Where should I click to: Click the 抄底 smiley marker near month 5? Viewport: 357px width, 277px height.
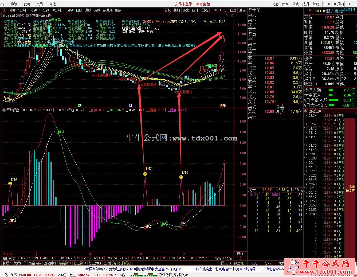145,174
